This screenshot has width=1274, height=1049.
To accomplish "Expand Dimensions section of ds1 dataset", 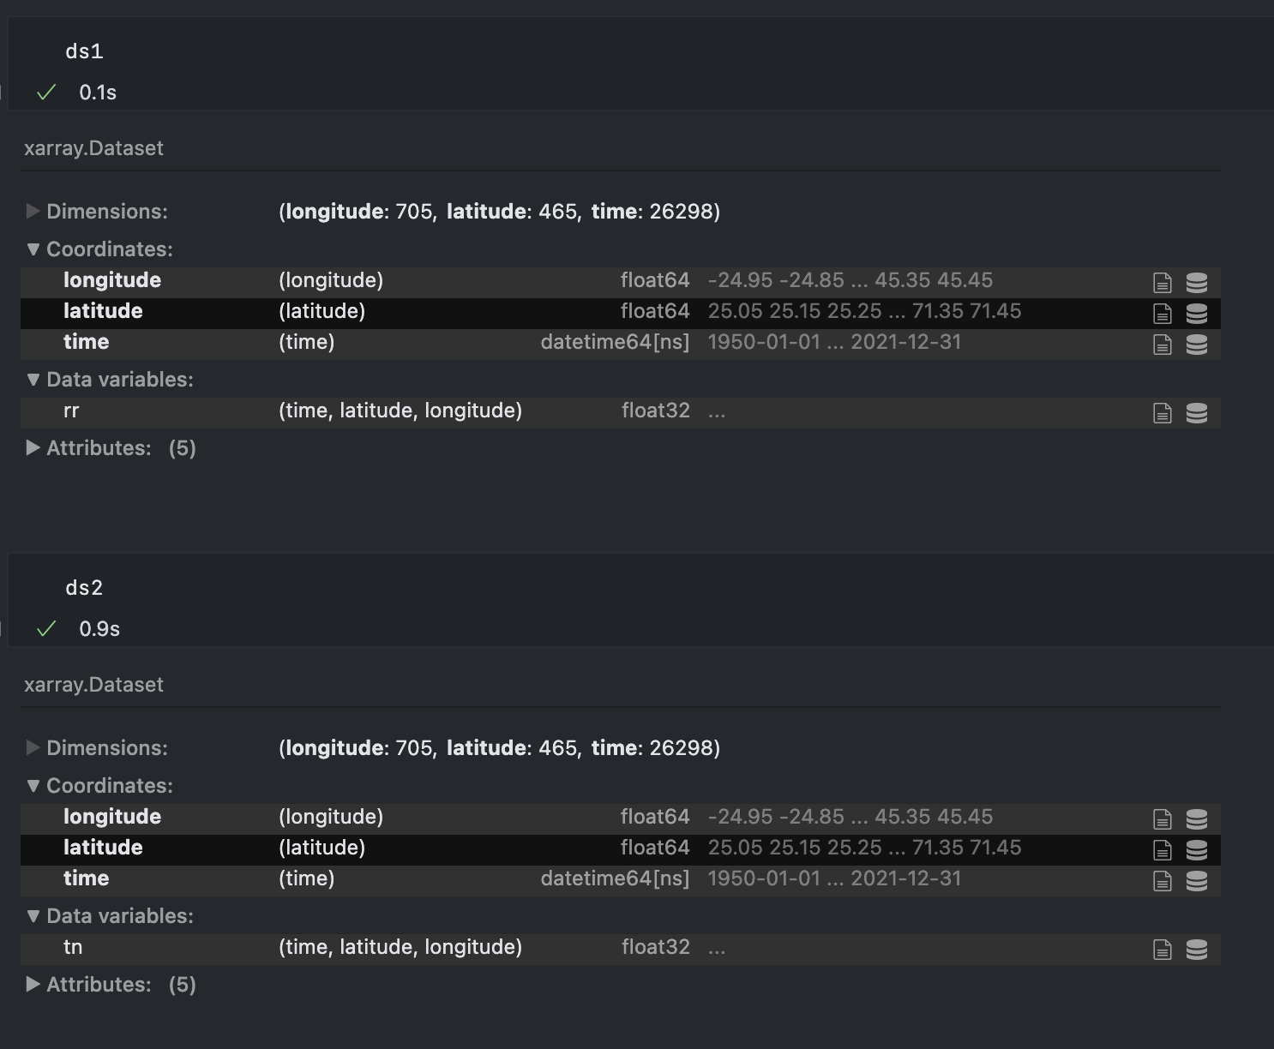I will (97, 211).
